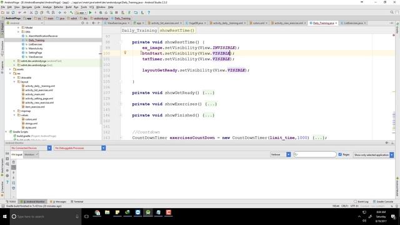Open the Event Log tool window
Image resolution: width=400 pixels, height=225 pixels.
[361, 201]
